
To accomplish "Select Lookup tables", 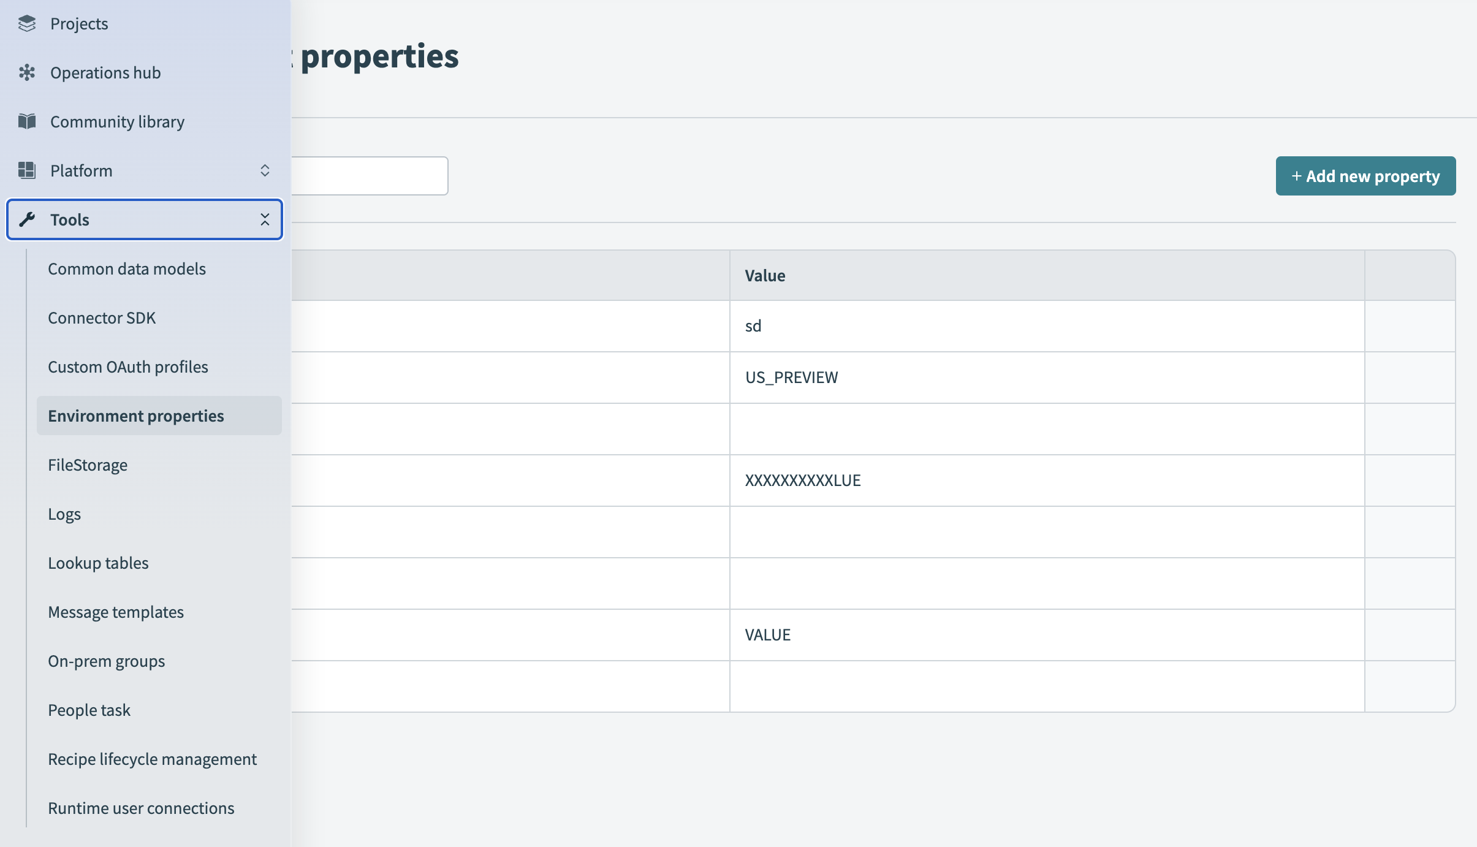I will click(x=98, y=563).
